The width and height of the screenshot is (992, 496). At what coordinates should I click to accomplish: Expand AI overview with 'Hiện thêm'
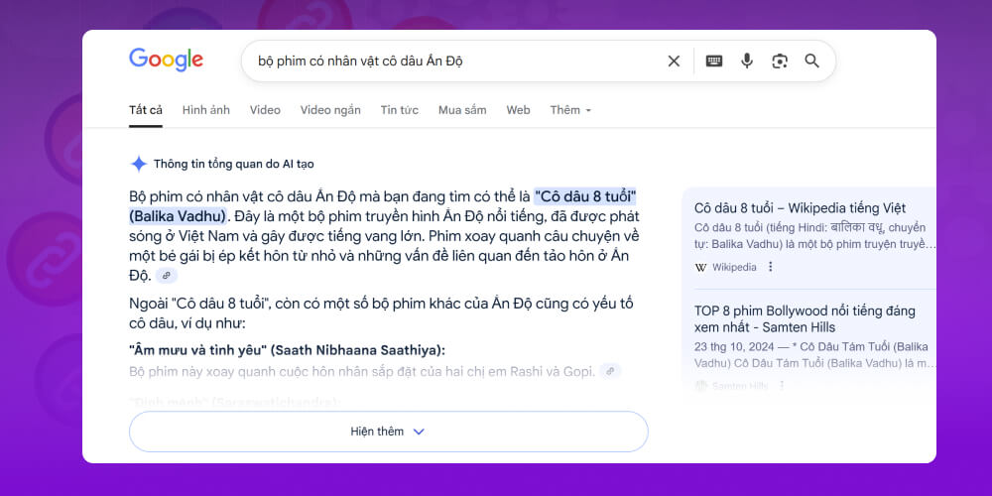pos(389,432)
